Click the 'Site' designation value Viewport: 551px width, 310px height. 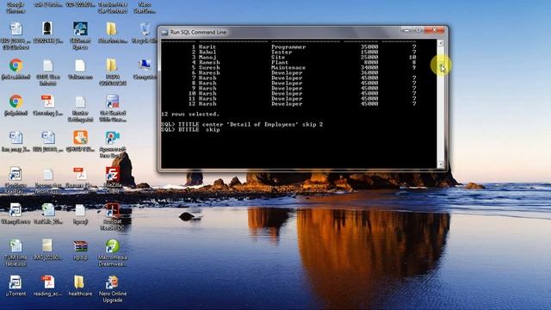coord(278,57)
